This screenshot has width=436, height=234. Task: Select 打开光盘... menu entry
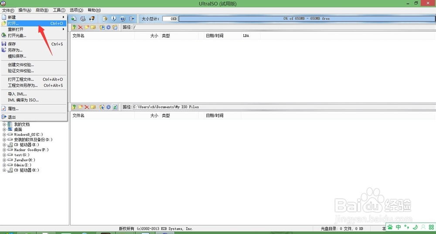pyautogui.click(x=34, y=36)
